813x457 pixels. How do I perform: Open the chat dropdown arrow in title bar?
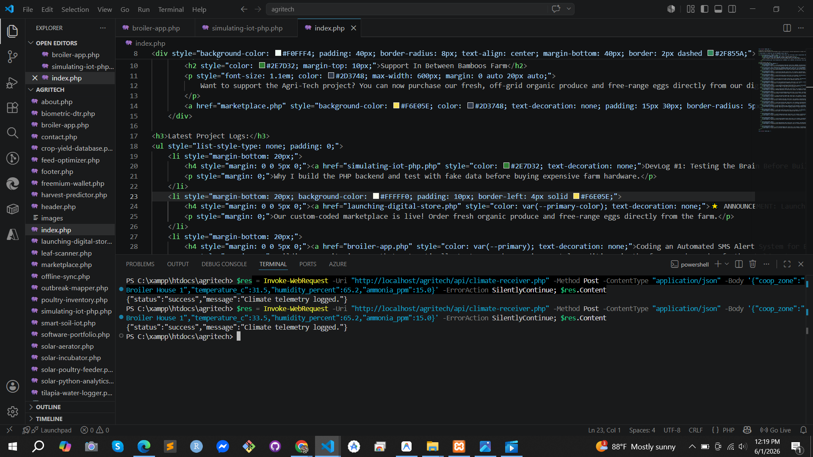coord(569,9)
